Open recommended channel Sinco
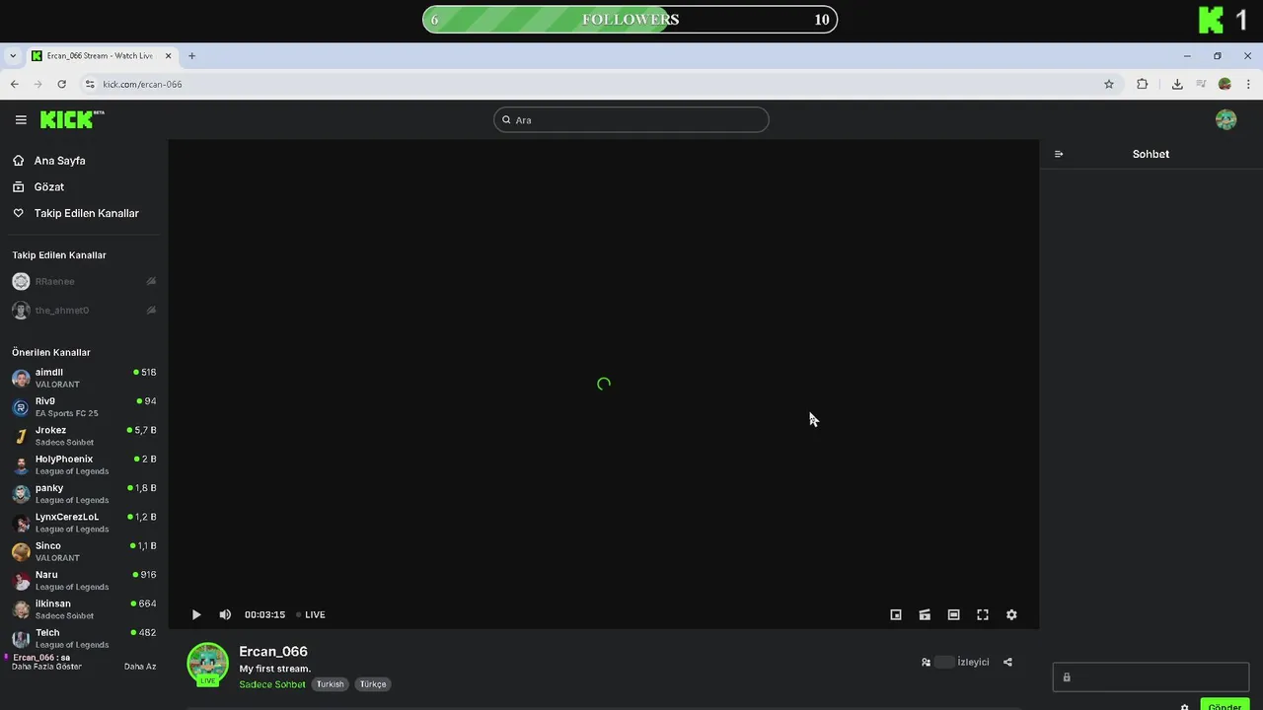This screenshot has height=710, width=1263. [x=84, y=551]
